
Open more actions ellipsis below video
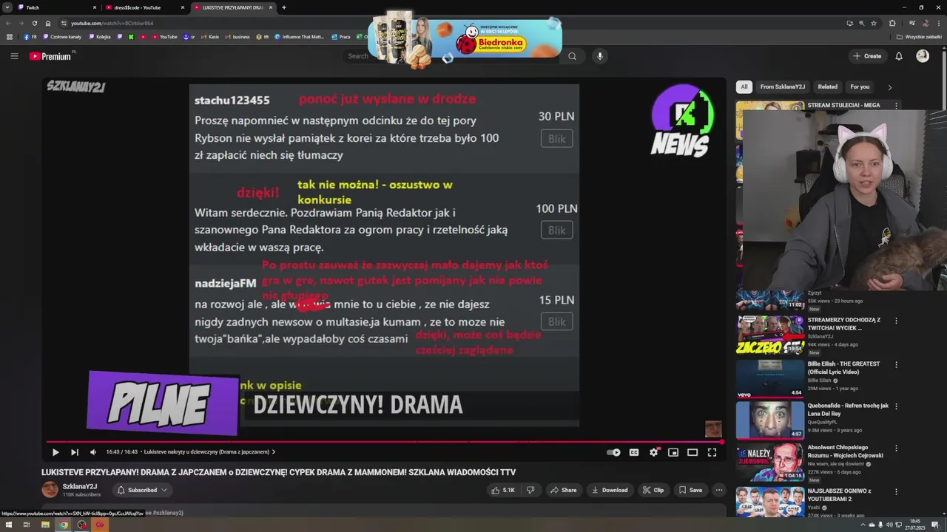coord(719,490)
